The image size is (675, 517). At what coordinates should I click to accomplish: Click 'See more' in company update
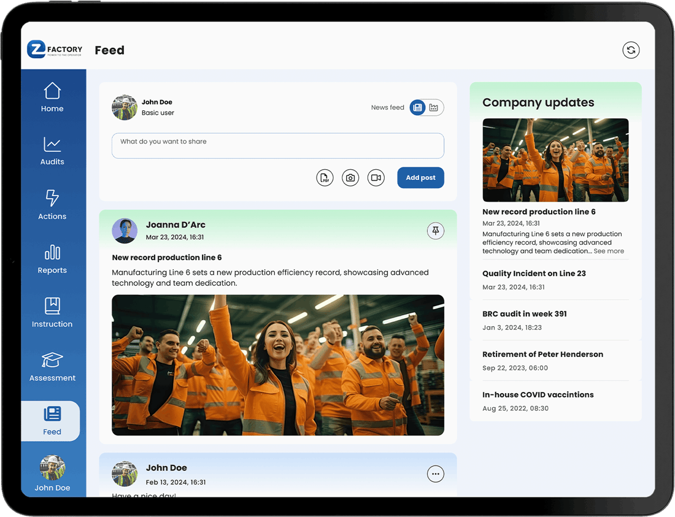click(x=609, y=251)
